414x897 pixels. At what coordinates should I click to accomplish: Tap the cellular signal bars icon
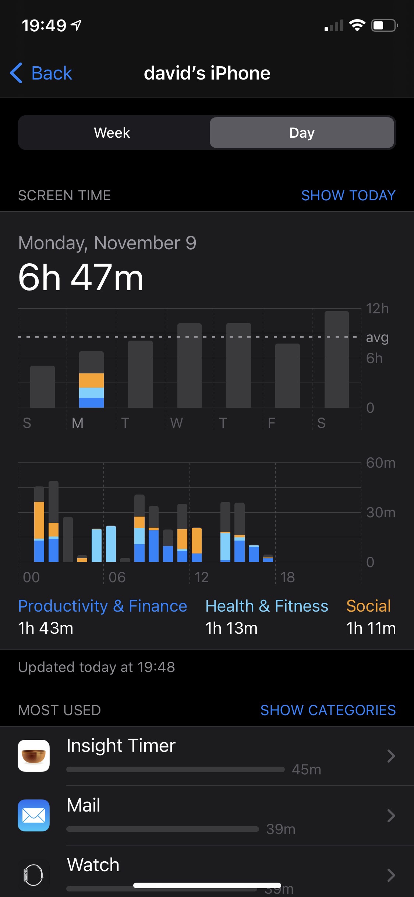point(333,26)
